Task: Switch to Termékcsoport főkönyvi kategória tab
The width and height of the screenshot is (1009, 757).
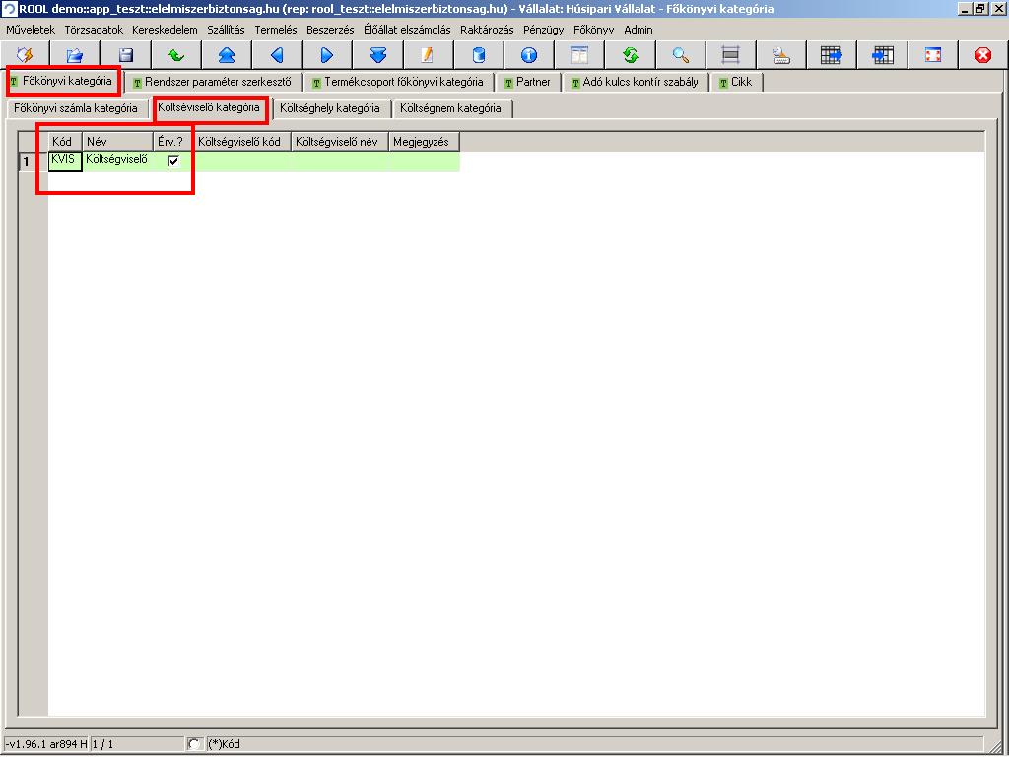Action: tap(398, 82)
